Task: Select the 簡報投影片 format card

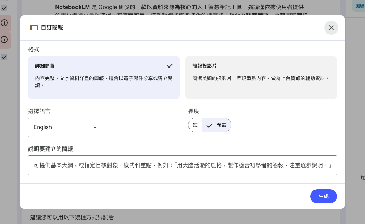Action: 261,78
